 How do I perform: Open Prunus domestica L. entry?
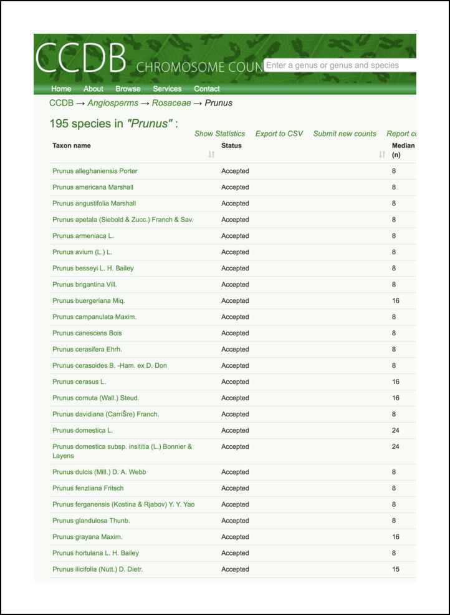click(83, 430)
